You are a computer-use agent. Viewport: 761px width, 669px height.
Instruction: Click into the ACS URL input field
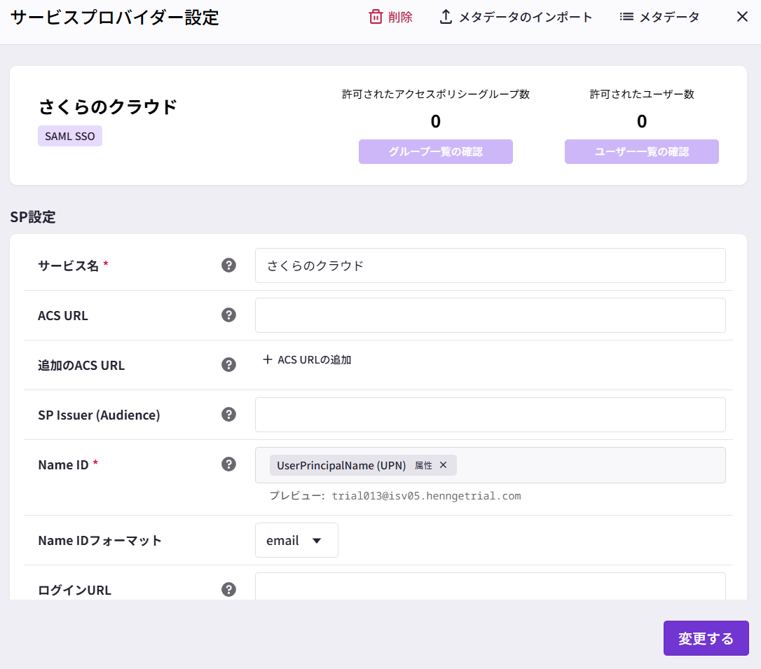point(490,315)
